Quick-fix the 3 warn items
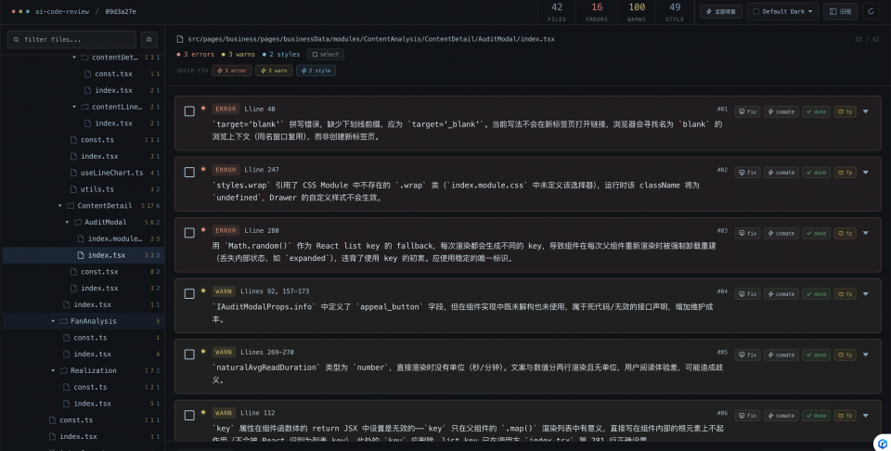Screen dimensions: 891x451 (274, 71)
